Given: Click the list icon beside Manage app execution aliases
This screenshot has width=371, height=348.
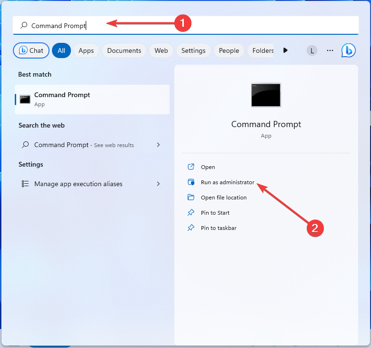Looking at the screenshot, I should pyautogui.click(x=25, y=184).
